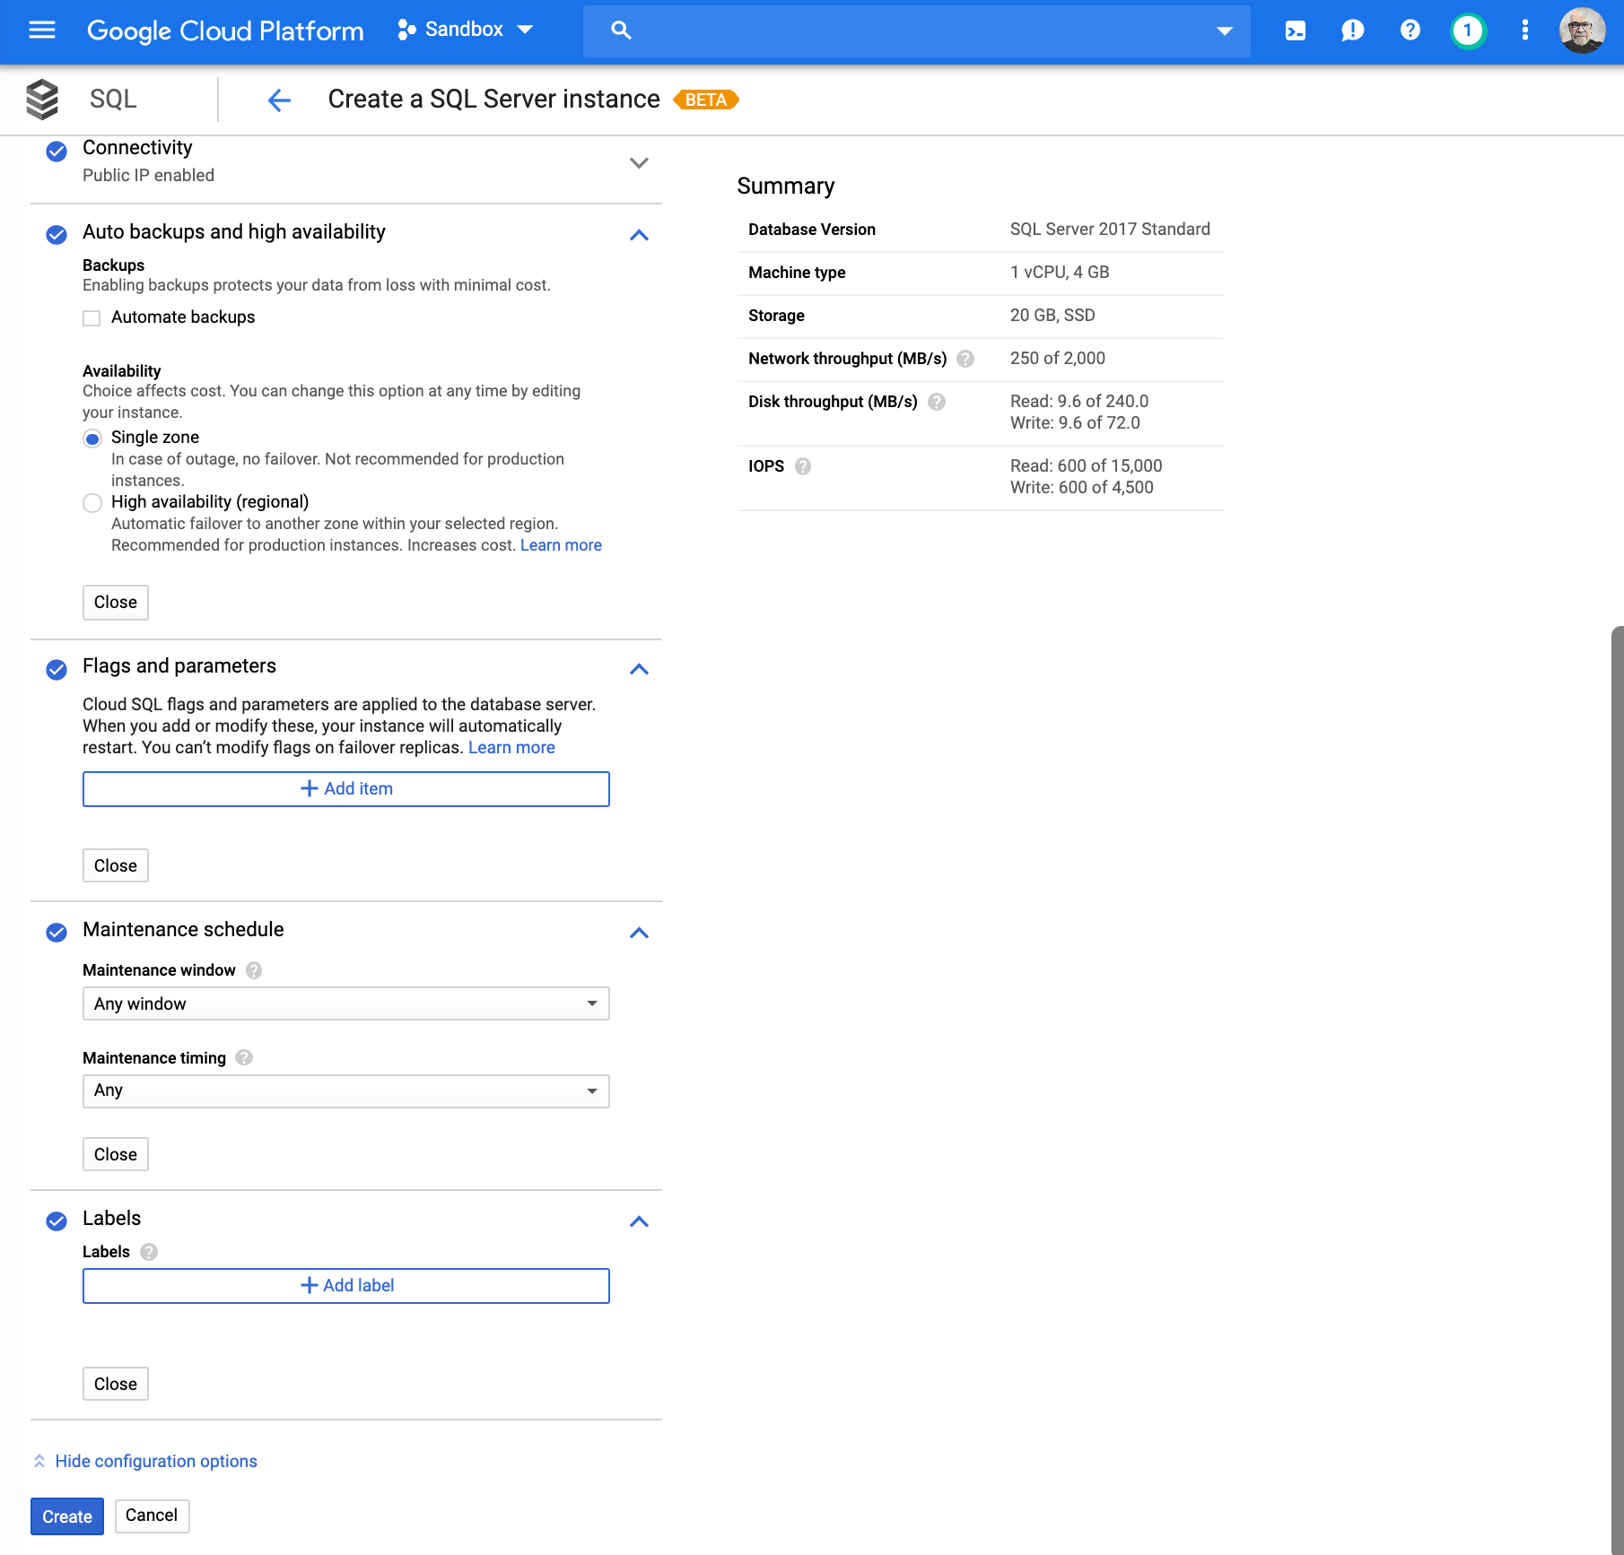Click the search input field

915,30
